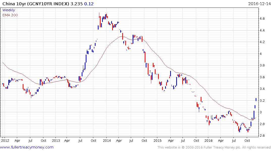Click the 2.8 y-axis label

pos(262,124)
